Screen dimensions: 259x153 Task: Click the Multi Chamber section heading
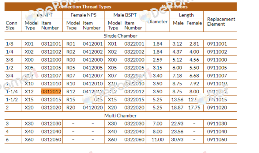tap(120, 116)
